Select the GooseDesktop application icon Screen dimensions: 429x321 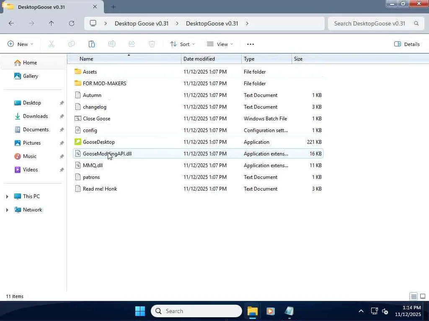tap(78, 142)
